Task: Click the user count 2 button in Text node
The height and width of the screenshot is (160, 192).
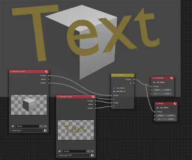Action: (x=88, y=151)
